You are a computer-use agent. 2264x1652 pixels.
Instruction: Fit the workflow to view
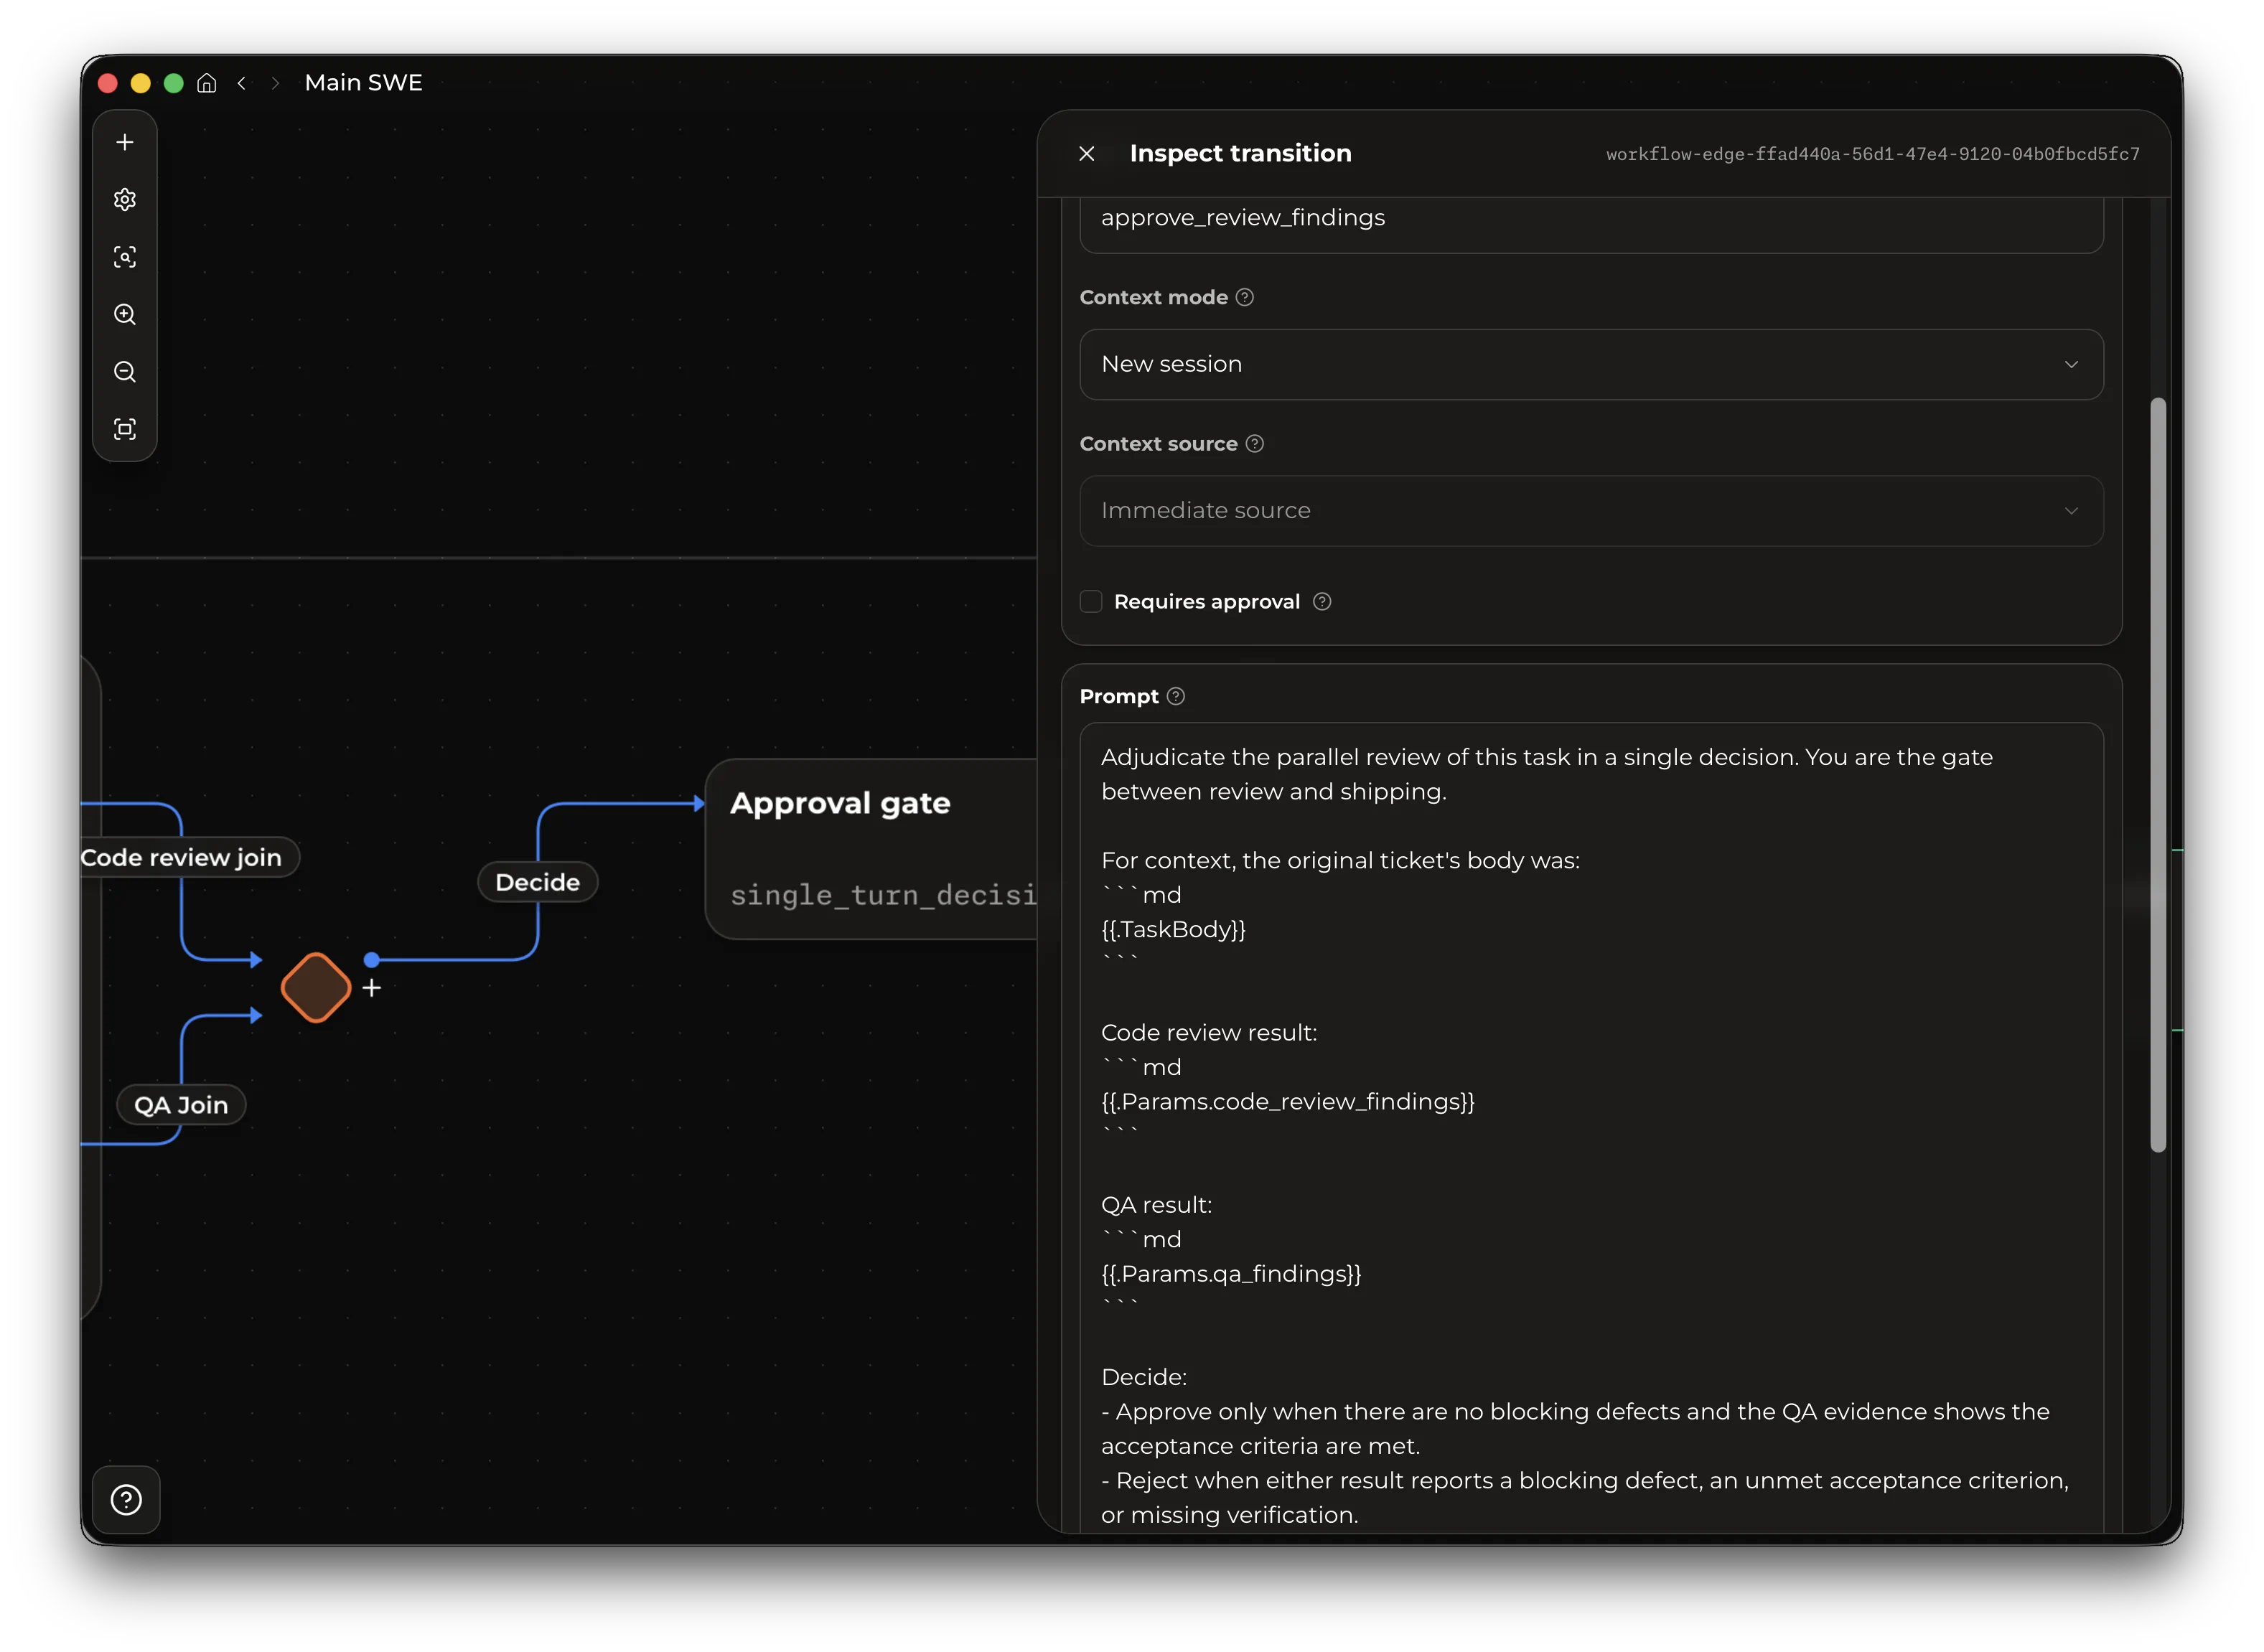pos(125,430)
